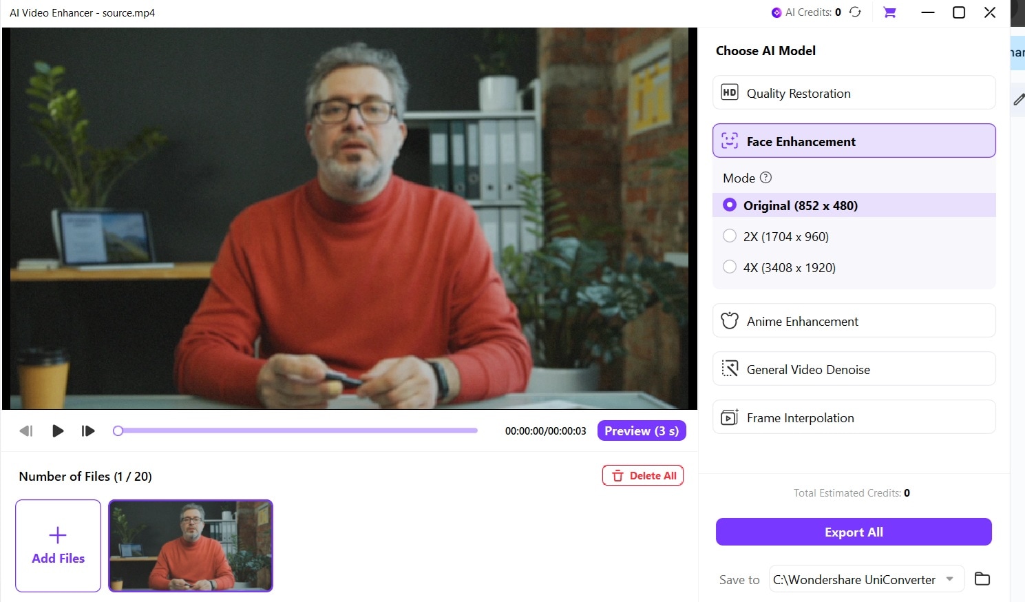Expand the Quality Restoration model
The image size is (1025, 602).
[854, 93]
